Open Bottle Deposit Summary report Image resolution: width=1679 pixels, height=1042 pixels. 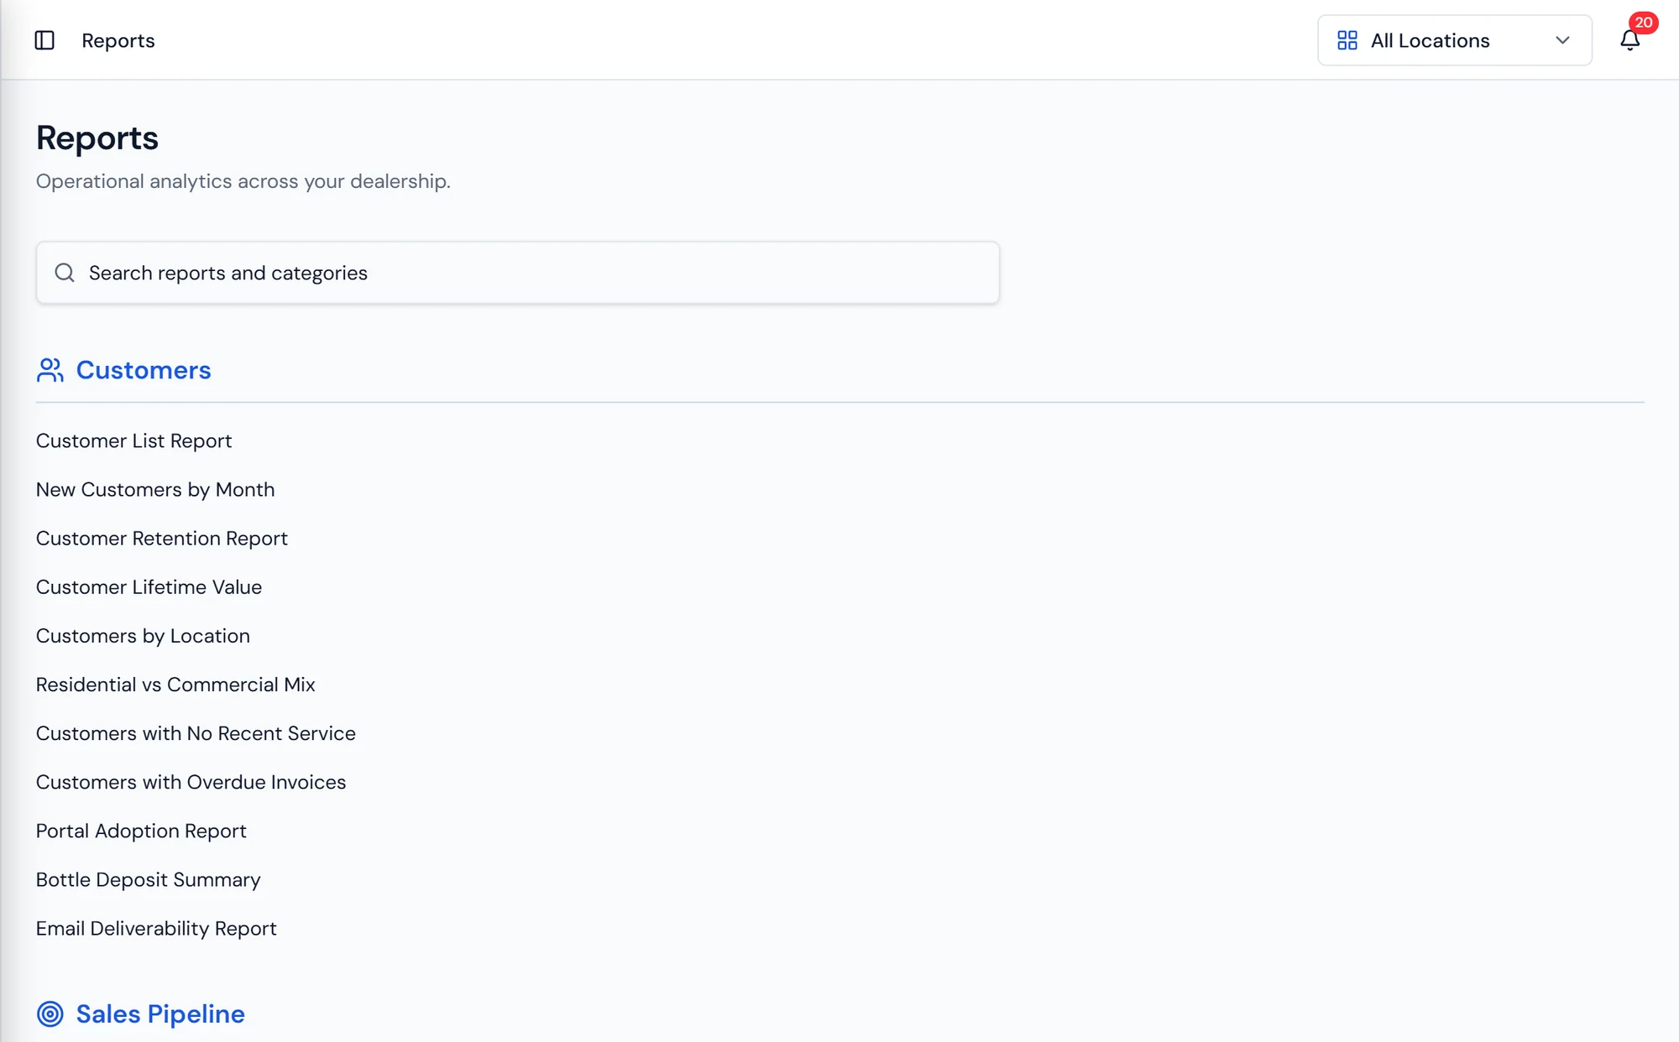pyautogui.click(x=148, y=879)
